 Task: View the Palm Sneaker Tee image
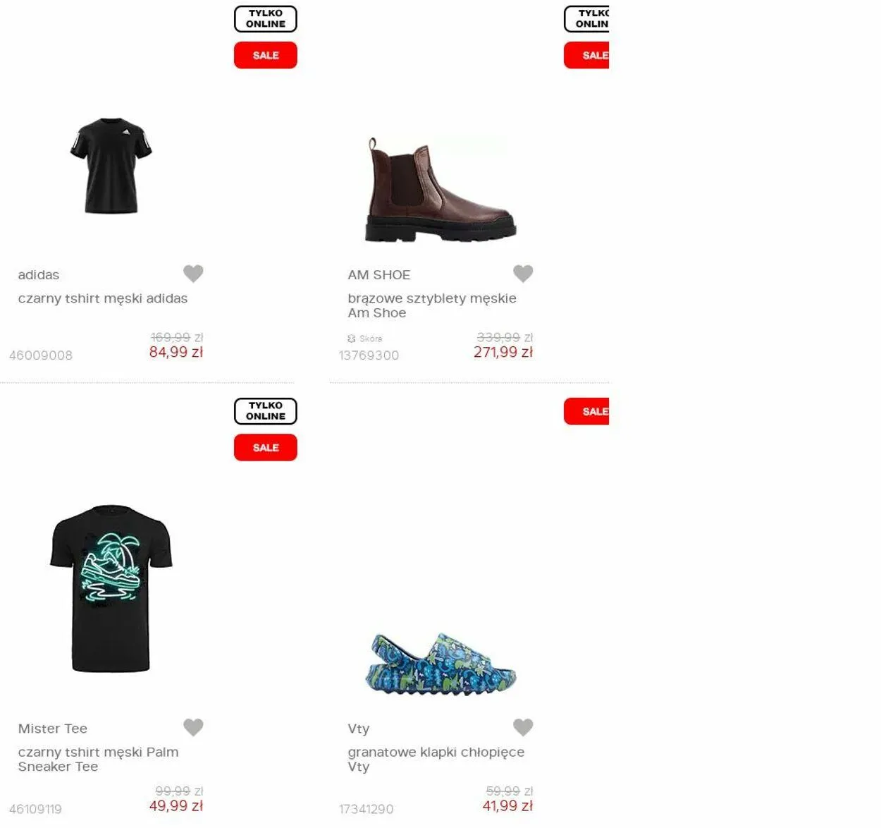click(x=111, y=588)
